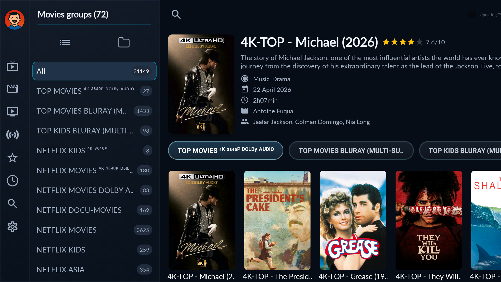
Task: Select TOP MOVIES 4K 3840P group
Action: tap(94, 91)
